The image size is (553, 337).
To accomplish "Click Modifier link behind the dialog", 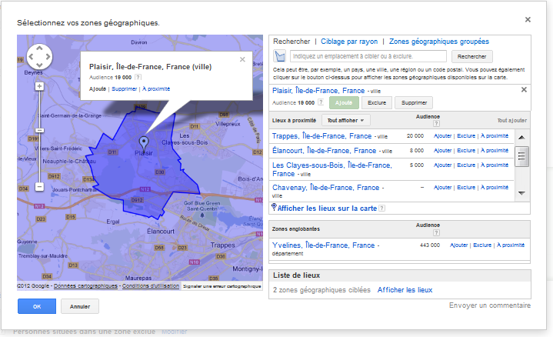I will 175,332.
